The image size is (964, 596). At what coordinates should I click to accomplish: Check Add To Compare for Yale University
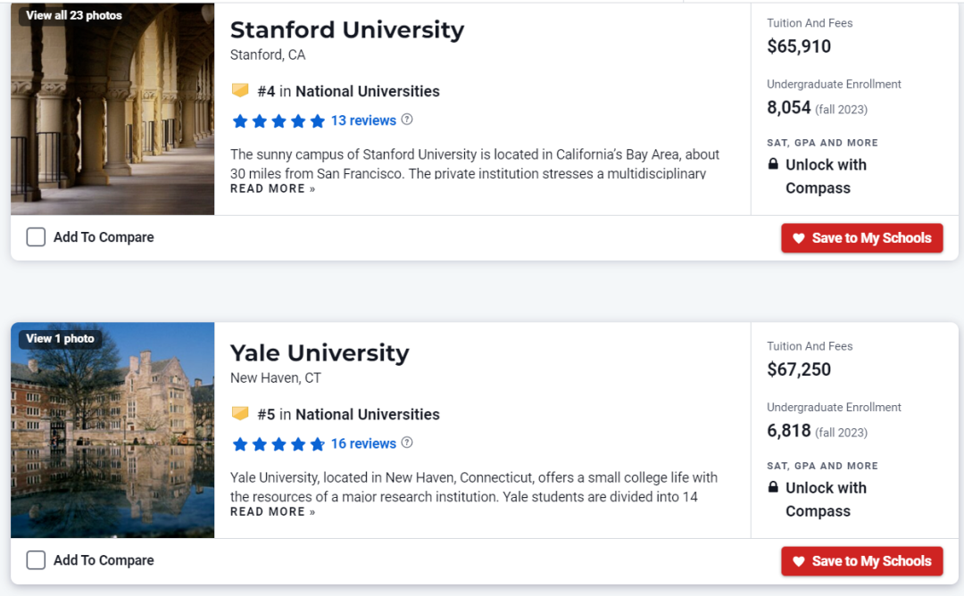(36, 560)
